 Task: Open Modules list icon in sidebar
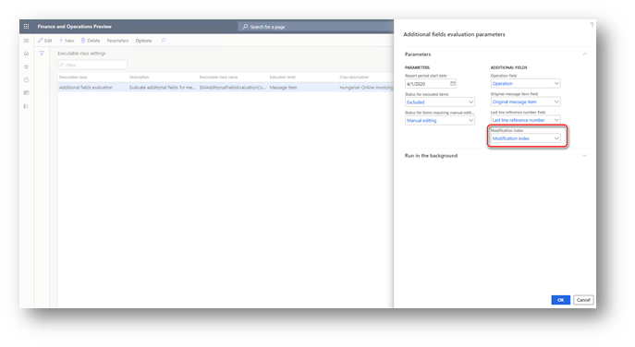click(26, 106)
